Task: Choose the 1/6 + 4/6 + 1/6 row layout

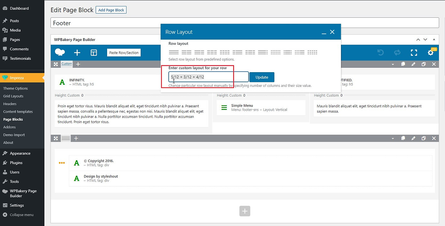Action: click(288, 52)
